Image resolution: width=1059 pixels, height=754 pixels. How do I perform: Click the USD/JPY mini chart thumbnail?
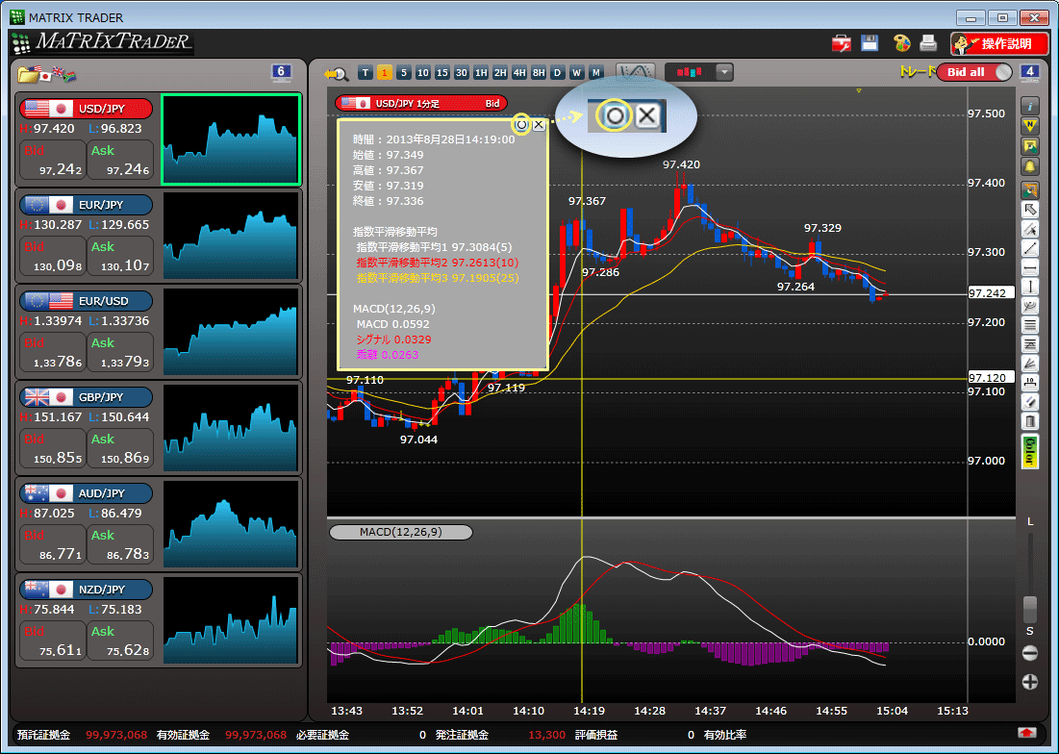click(x=230, y=139)
